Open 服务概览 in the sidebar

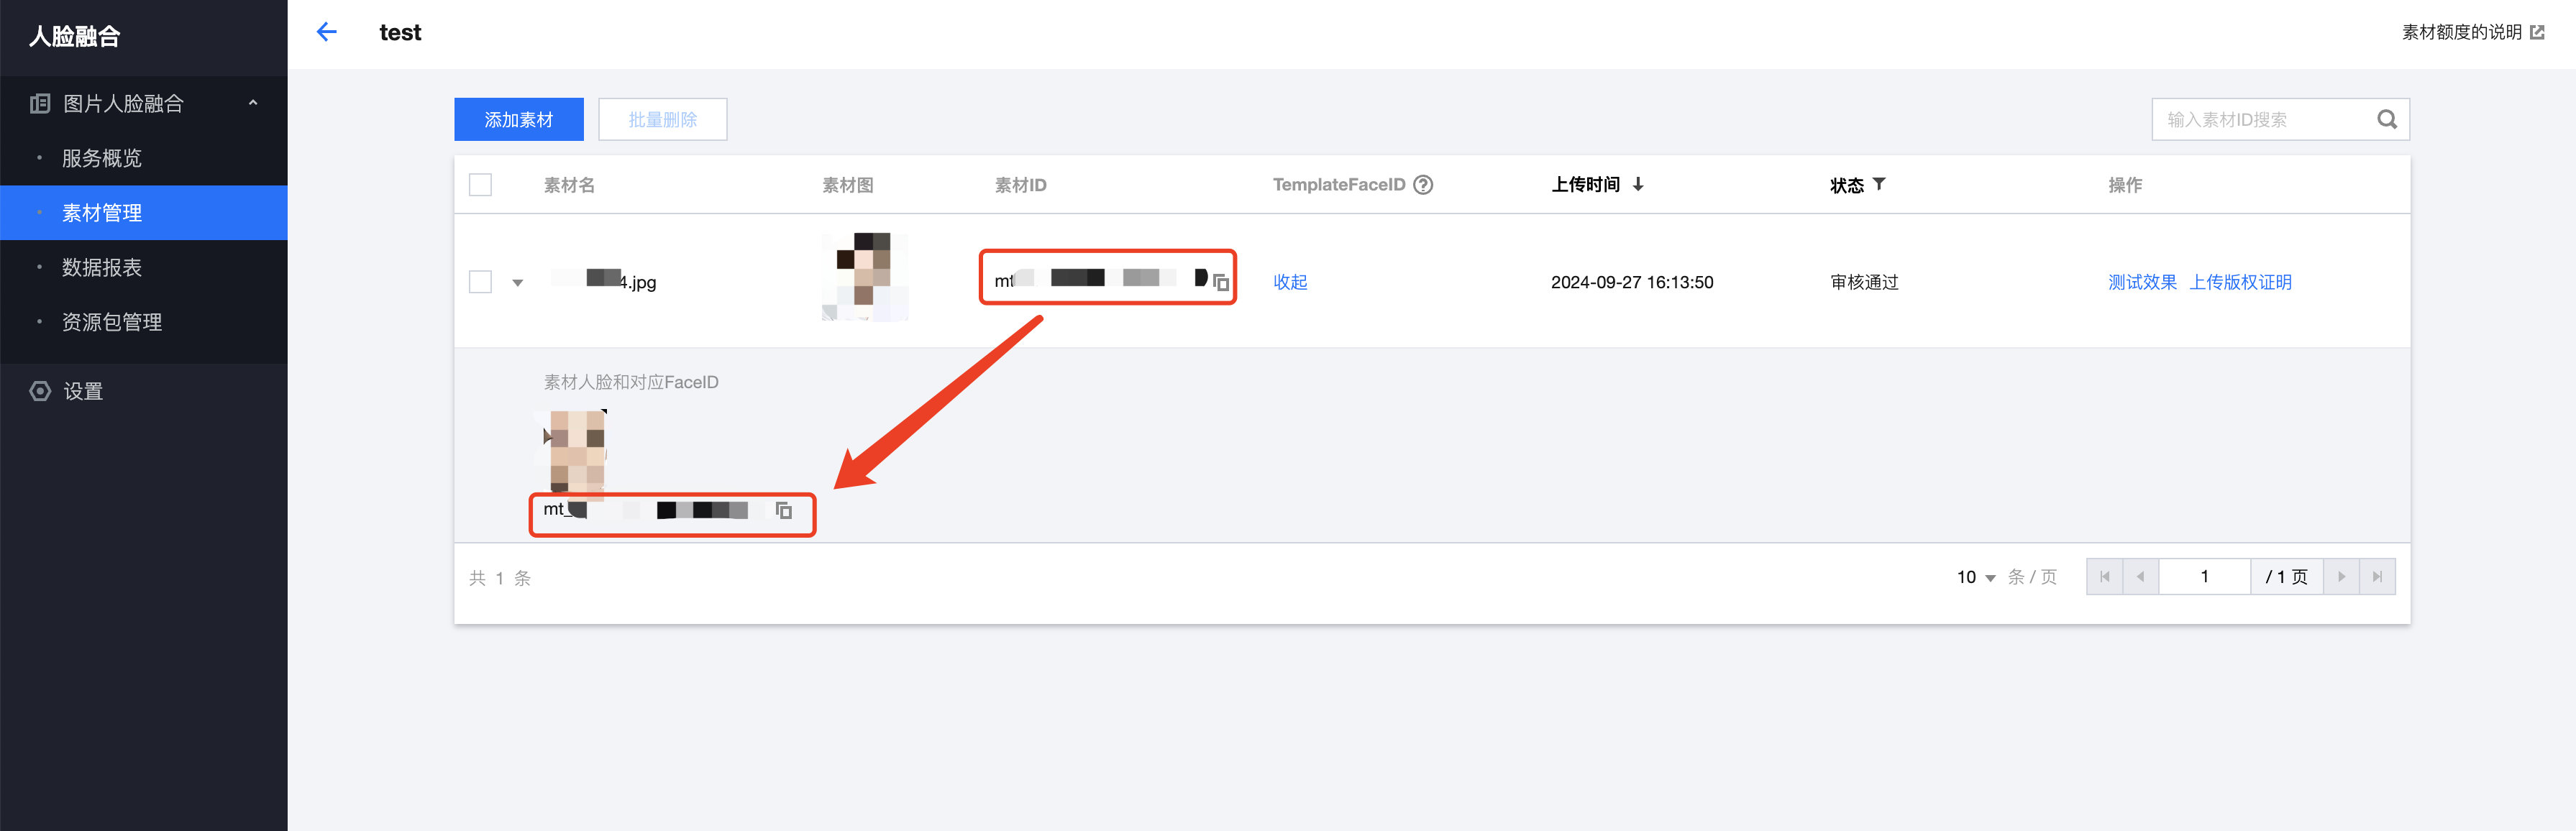pyautogui.click(x=101, y=158)
